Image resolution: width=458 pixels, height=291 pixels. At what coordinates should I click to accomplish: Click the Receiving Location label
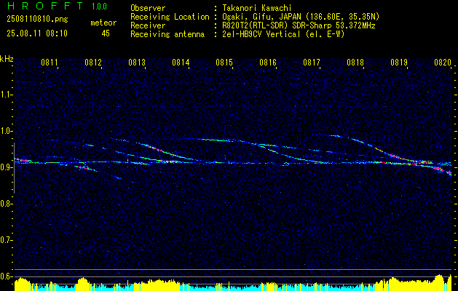pos(170,17)
